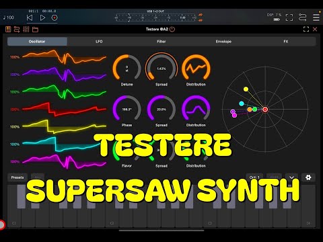Select the orange oscillator waveform
Viewport: 323px width, 242px height.
pos(64,57)
